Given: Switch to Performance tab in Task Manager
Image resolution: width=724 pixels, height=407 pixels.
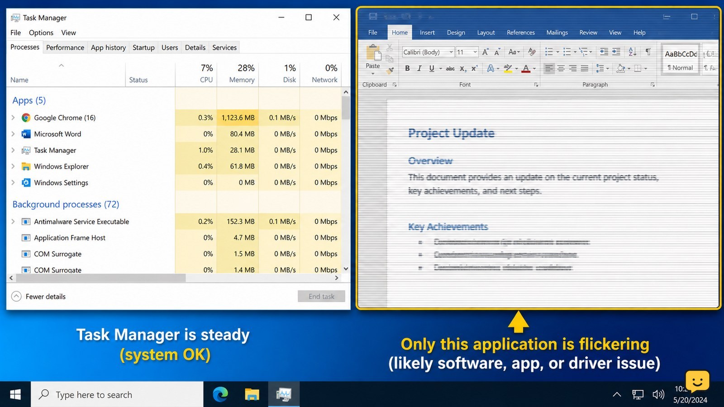Looking at the screenshot, I should point(65,47).
